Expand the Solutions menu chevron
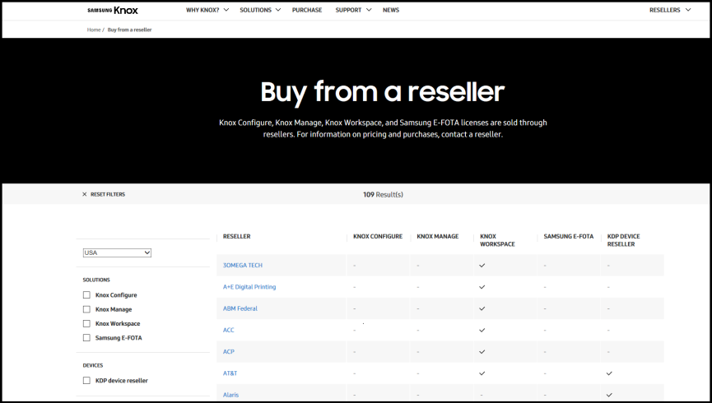This screenshot has width=712, height=403. 278,10
